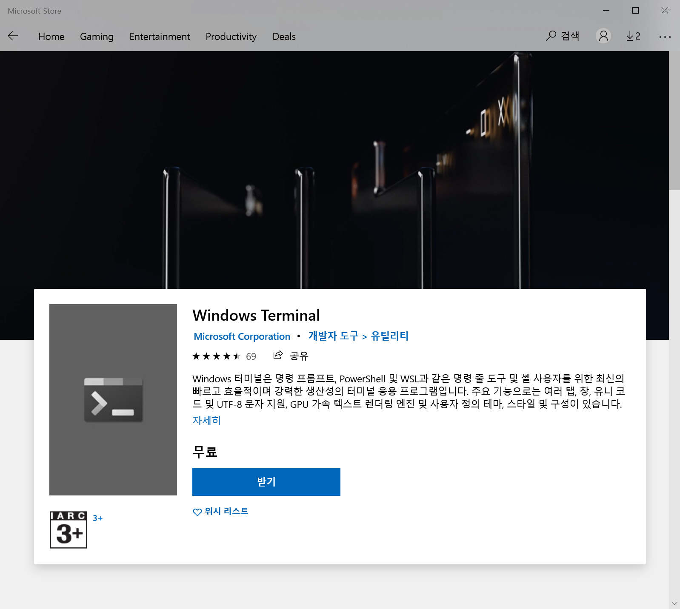Switch to the Productivity tab
This screenshot has height=609, width=680.
pyautogui.click(x=231, y=37)
